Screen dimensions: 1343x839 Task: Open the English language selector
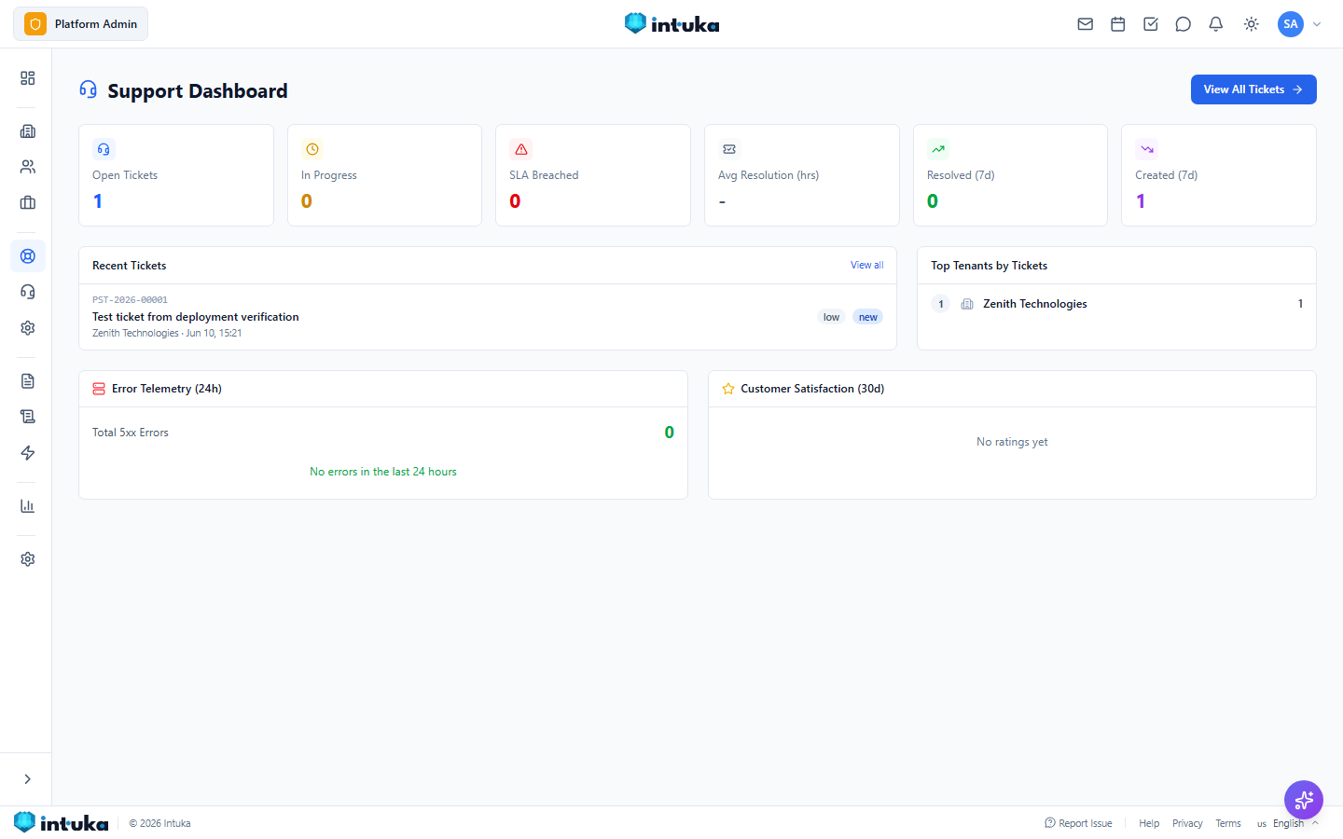pyautogui.click(x=1287, y=823)
